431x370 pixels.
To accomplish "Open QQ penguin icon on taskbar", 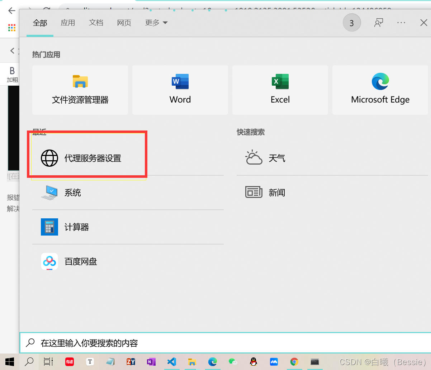I will coord(254,362).
